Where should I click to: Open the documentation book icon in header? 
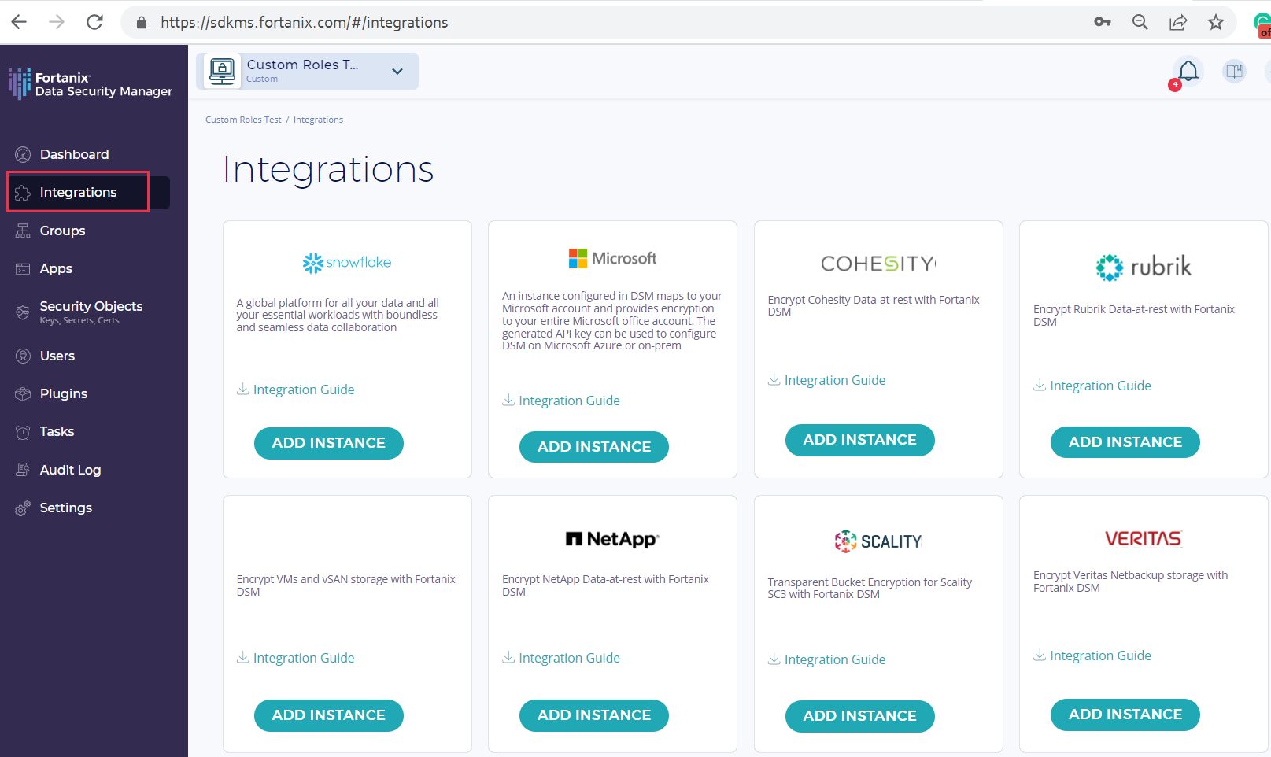point(1233,72)
